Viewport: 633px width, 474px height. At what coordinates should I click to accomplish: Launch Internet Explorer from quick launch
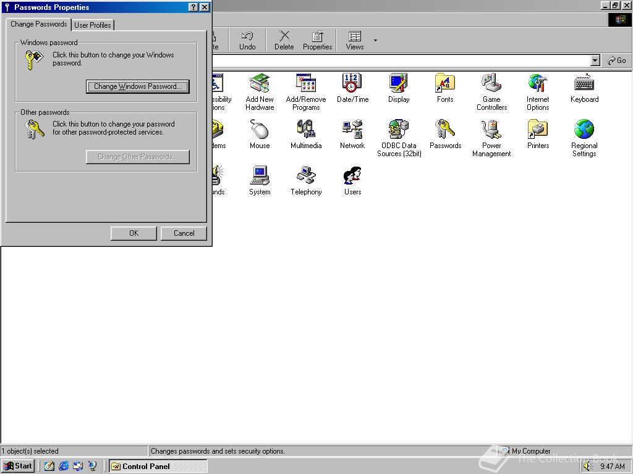click(x=64, y=466)
